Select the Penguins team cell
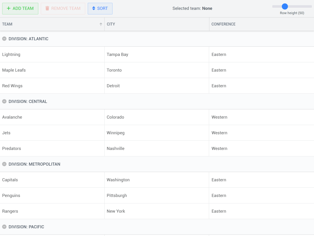The width and height of the screenshot is (314, 236). [x=52, y=195]
